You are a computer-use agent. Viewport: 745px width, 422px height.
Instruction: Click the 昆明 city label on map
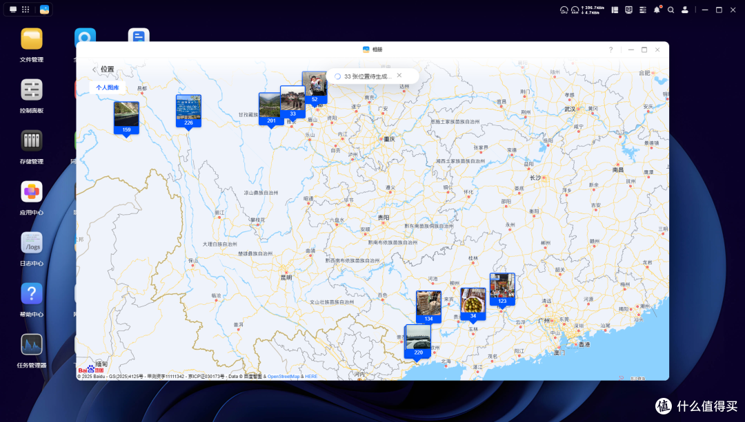286,277
